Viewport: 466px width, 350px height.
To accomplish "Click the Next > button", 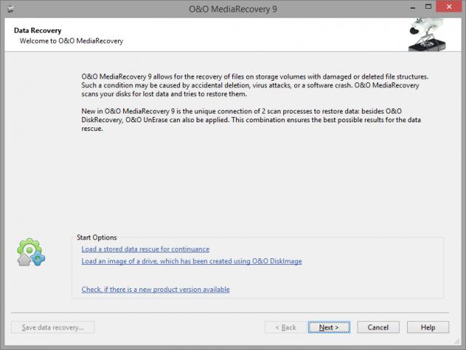I will 329,327.
